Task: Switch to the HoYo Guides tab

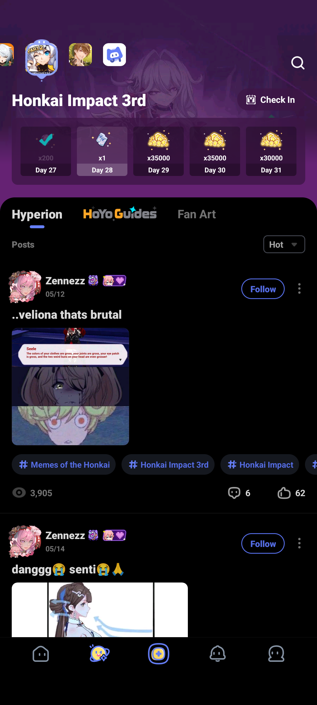Action: coord(119,214)
